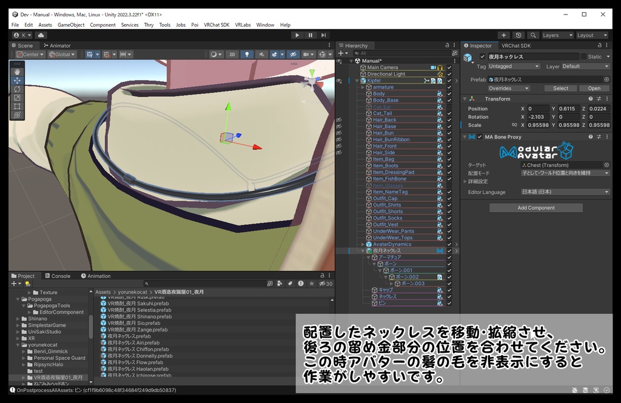This screenshot has width=621, height=403.
Task: Select the Rotate tool in scene toolbar
Action: (x=17, y=89)
